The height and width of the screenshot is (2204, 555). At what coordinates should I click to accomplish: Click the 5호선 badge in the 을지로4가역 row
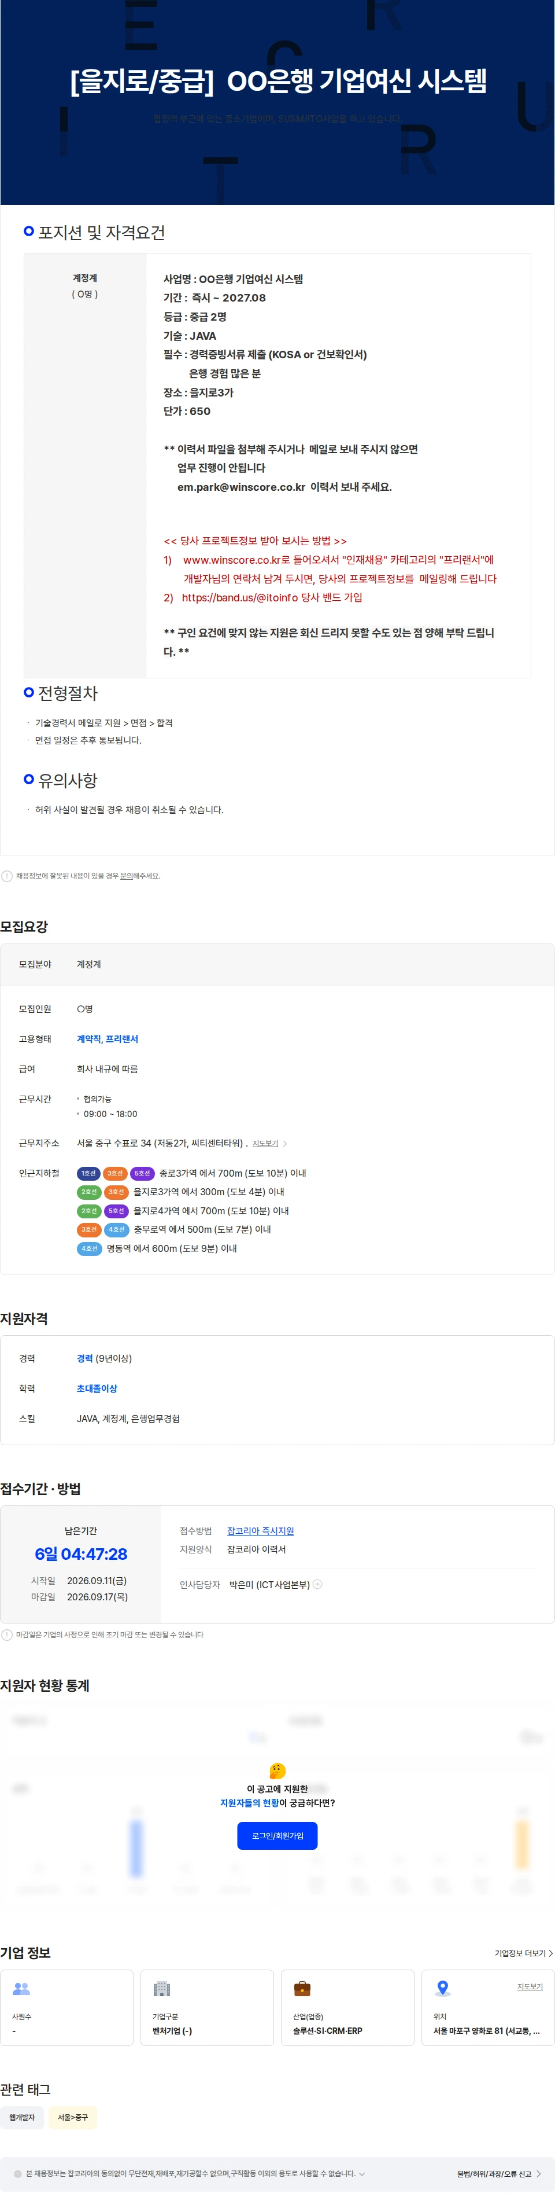tap(116, 1211)
